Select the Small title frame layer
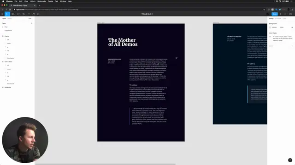The image size is (295, 165). pyautogui.click(x=7, y=88)
